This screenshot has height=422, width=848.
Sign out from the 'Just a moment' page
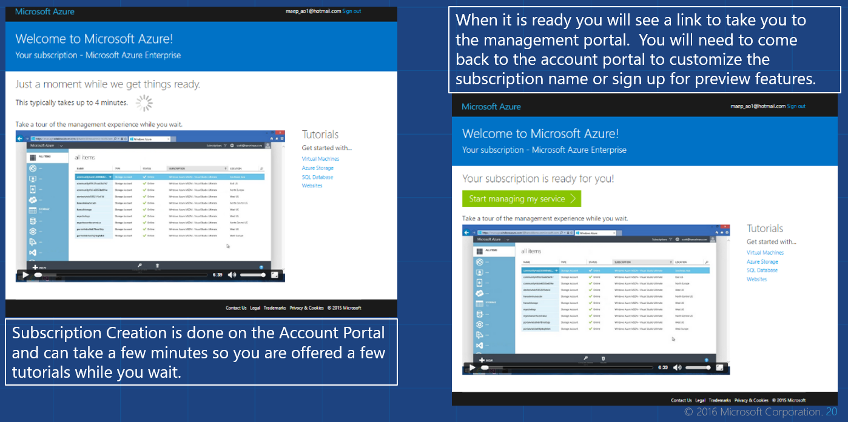pos(352,12)
